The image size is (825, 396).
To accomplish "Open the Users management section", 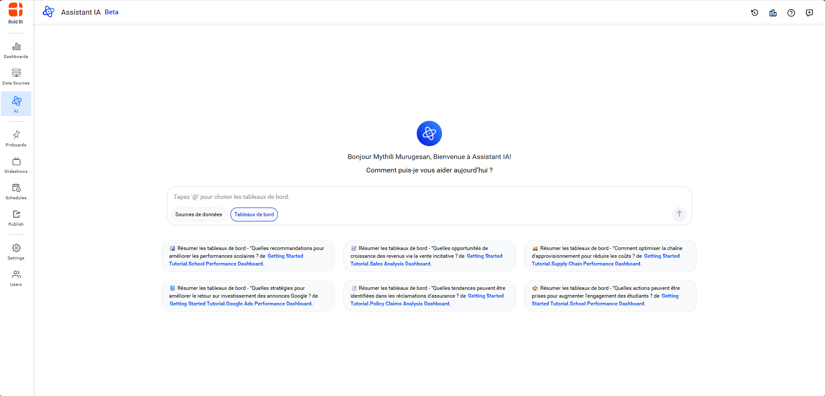I will click(x=16, y=277).
